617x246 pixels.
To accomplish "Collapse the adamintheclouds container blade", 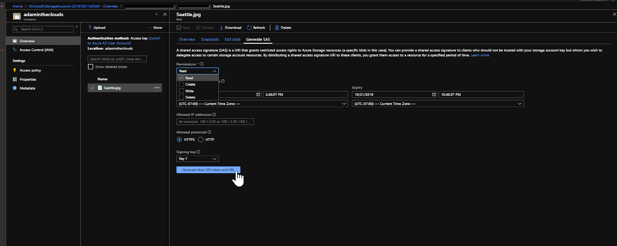I will 157,14.
